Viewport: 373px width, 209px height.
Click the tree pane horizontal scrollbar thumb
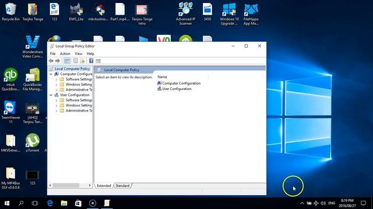(x=66, y=185)
